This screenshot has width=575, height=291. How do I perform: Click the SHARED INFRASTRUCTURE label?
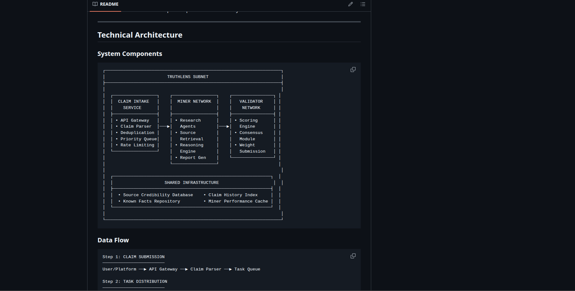tap(191, 183)
